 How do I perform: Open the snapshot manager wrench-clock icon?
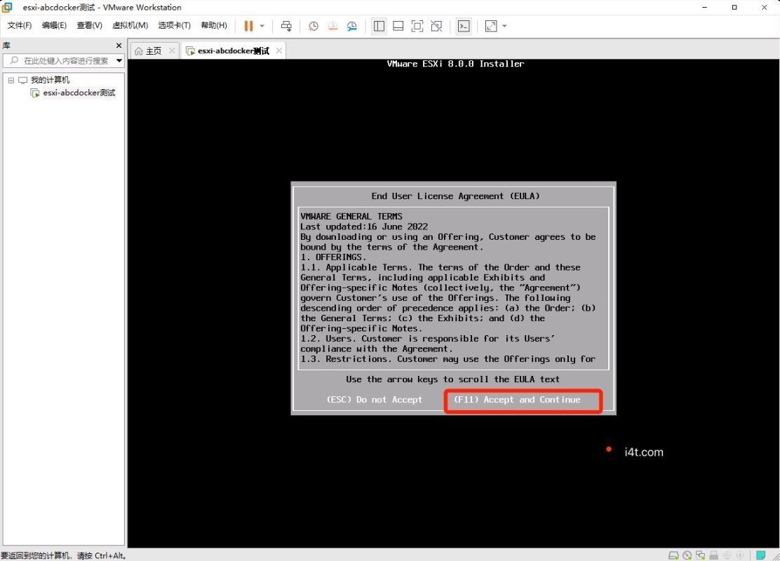click(x=352, y=26)
